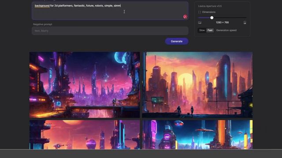282x158 pixels.
Task: Click the portrait orientation icon by the slider
Action: pyautogui.click(x=245, y=22)
